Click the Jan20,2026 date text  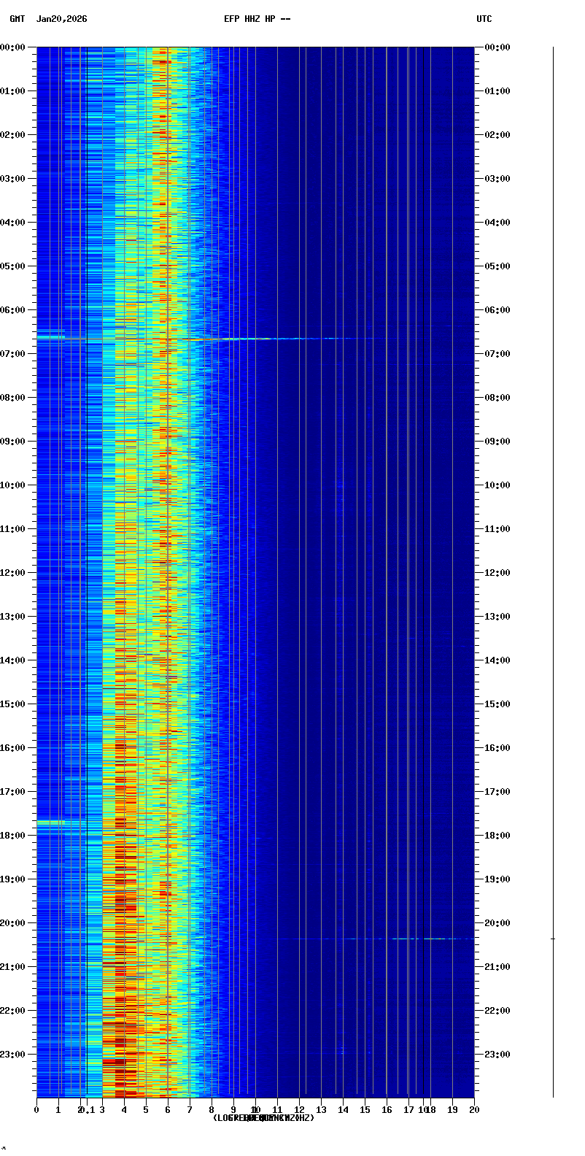tap(61, 19)
